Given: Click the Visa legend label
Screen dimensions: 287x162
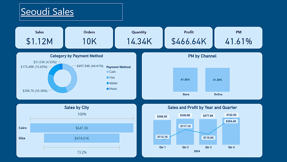Looking at the screenshot, I should click(112, 77).
